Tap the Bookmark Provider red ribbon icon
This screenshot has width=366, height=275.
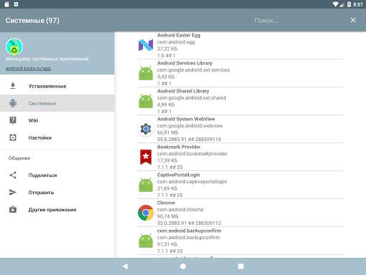point(146,157)
